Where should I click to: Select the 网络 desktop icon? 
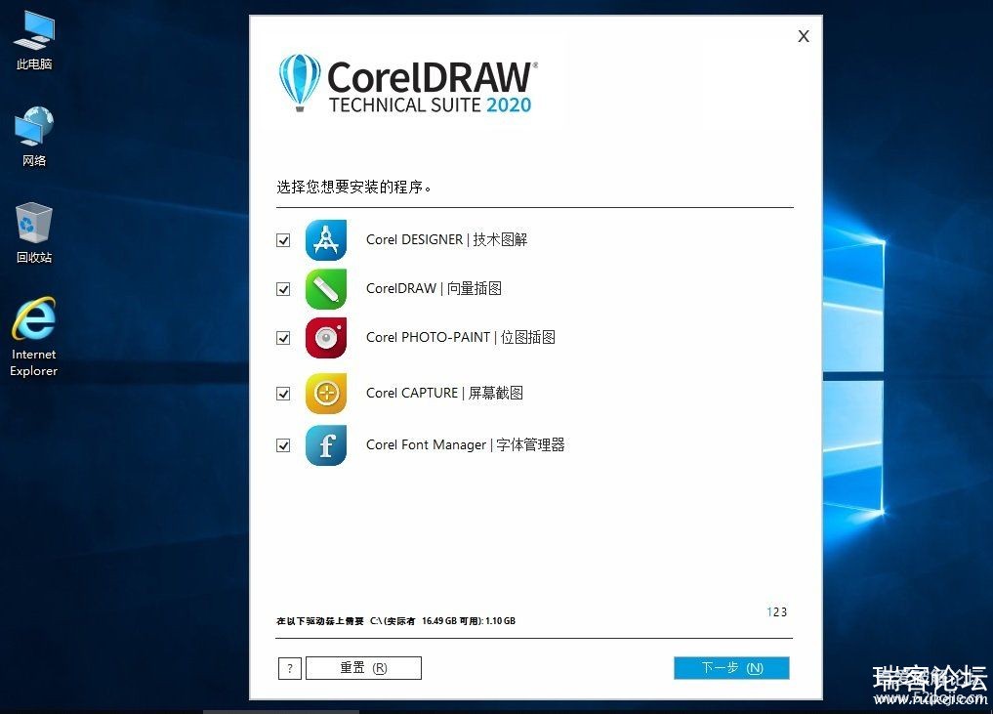click(34, 137)
